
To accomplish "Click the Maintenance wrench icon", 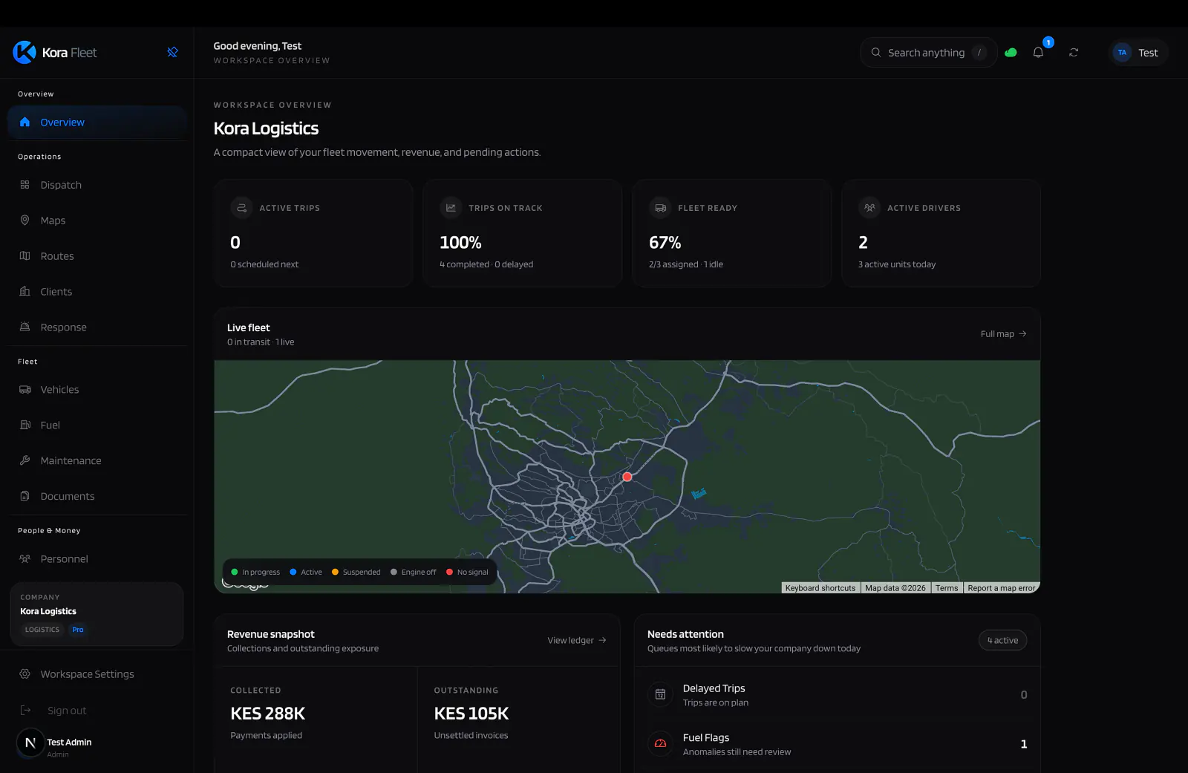I will 25,461.
